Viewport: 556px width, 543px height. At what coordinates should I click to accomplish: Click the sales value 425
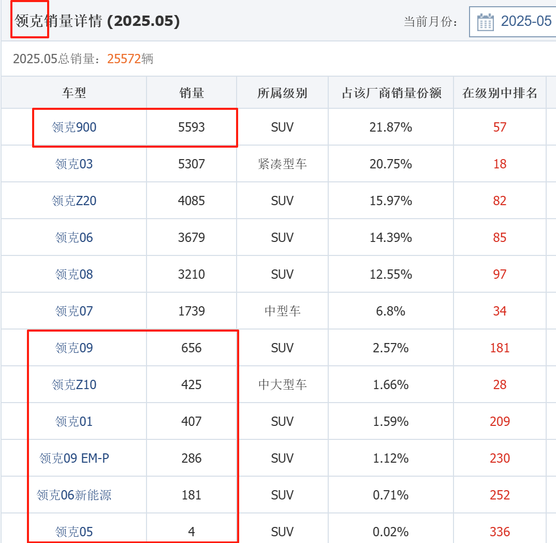pyautogui.click(x=192, y=385)
